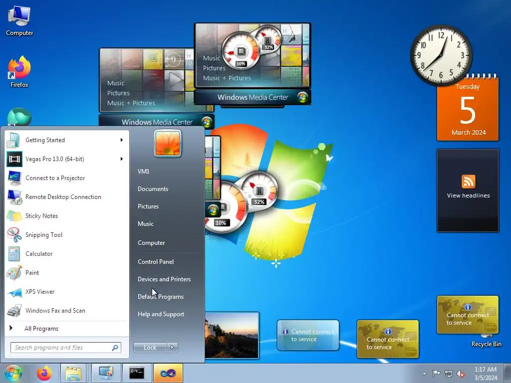The image size is (511, 383).
Task: Click the user account flower picture
Action: pyautogui.click(x=168, y=143)
